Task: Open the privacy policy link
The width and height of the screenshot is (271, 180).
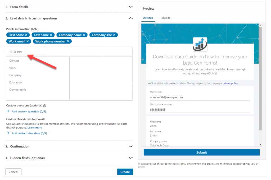Action: [230, 83]
